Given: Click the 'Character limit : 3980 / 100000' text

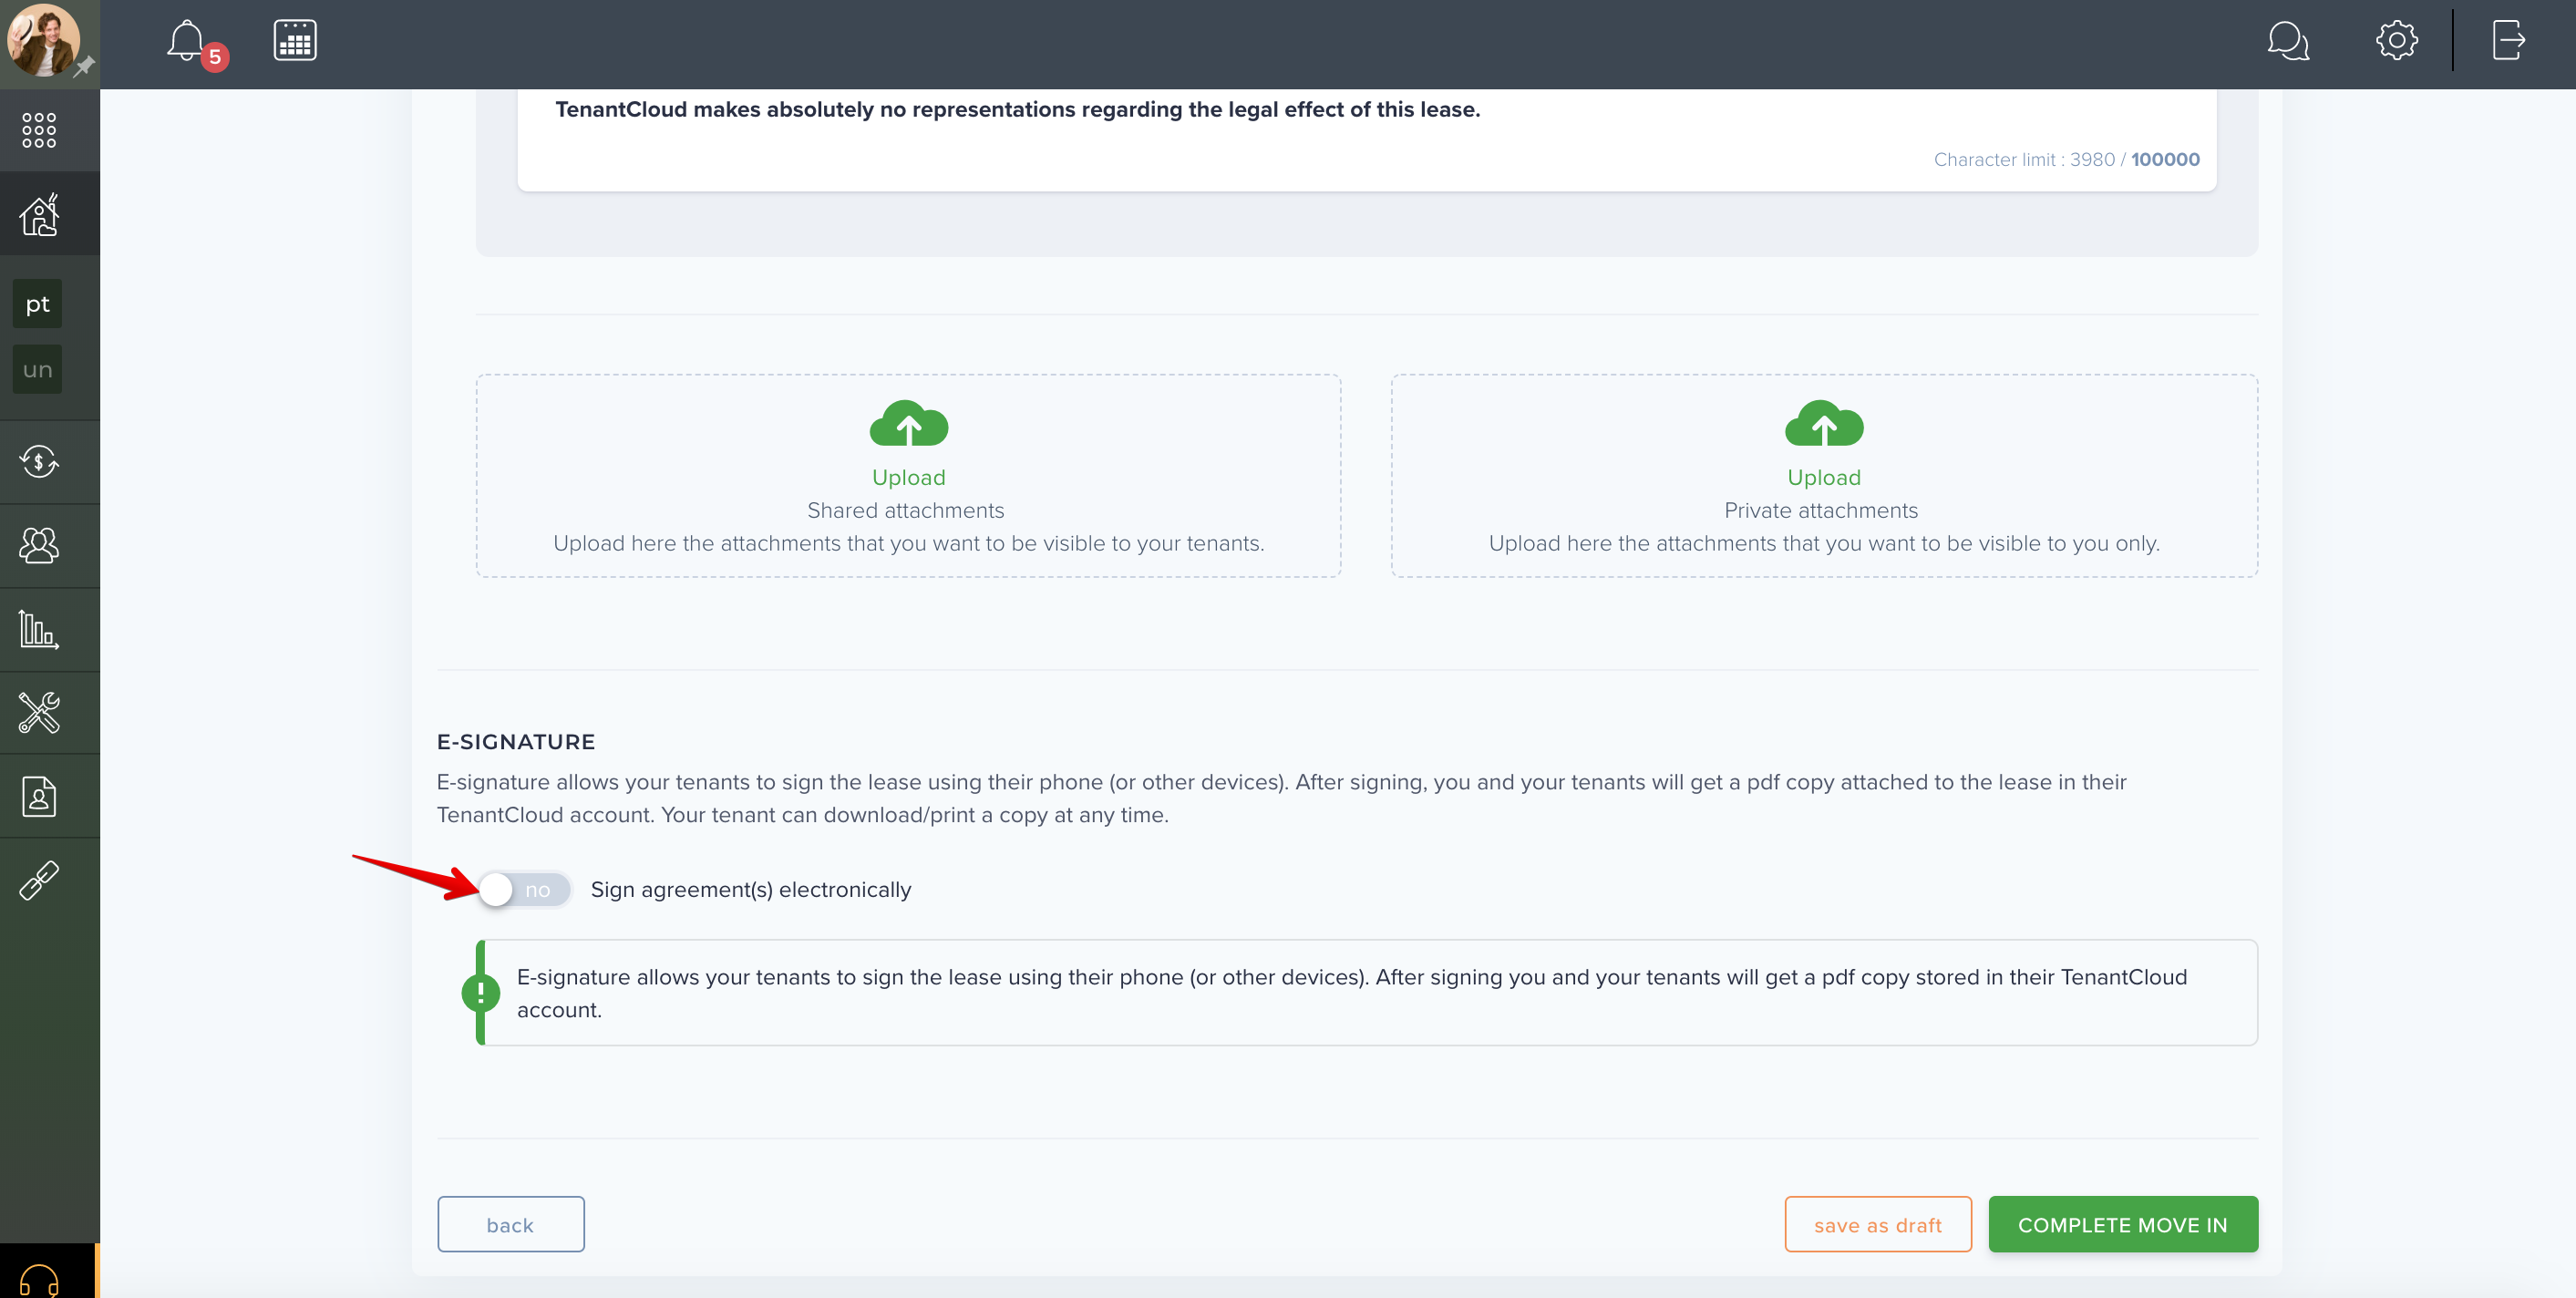Looking at the screenshot, I should pyautogui.click(x=2066, y=160).
